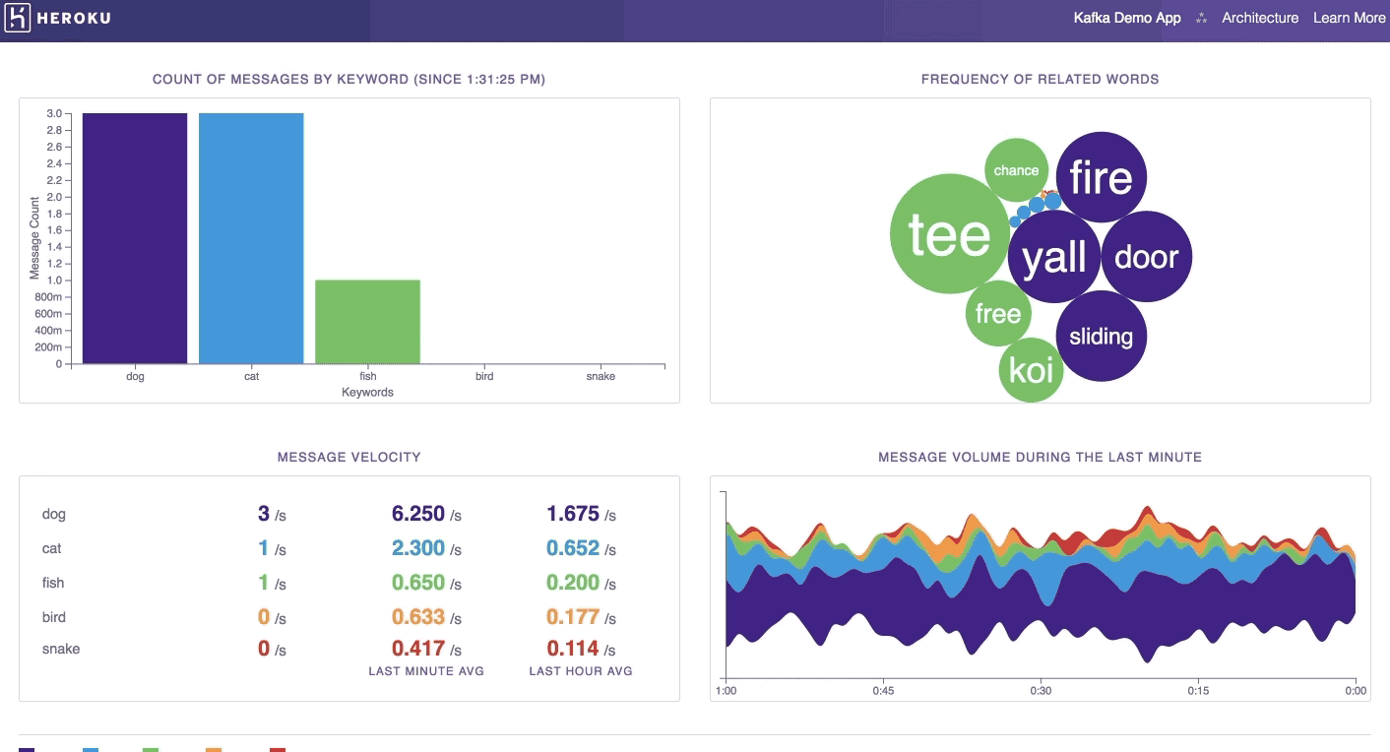Click the Heroku logo icon
Image resolution: width=1390 pixels, height=752 pixels.
[18, 17]
